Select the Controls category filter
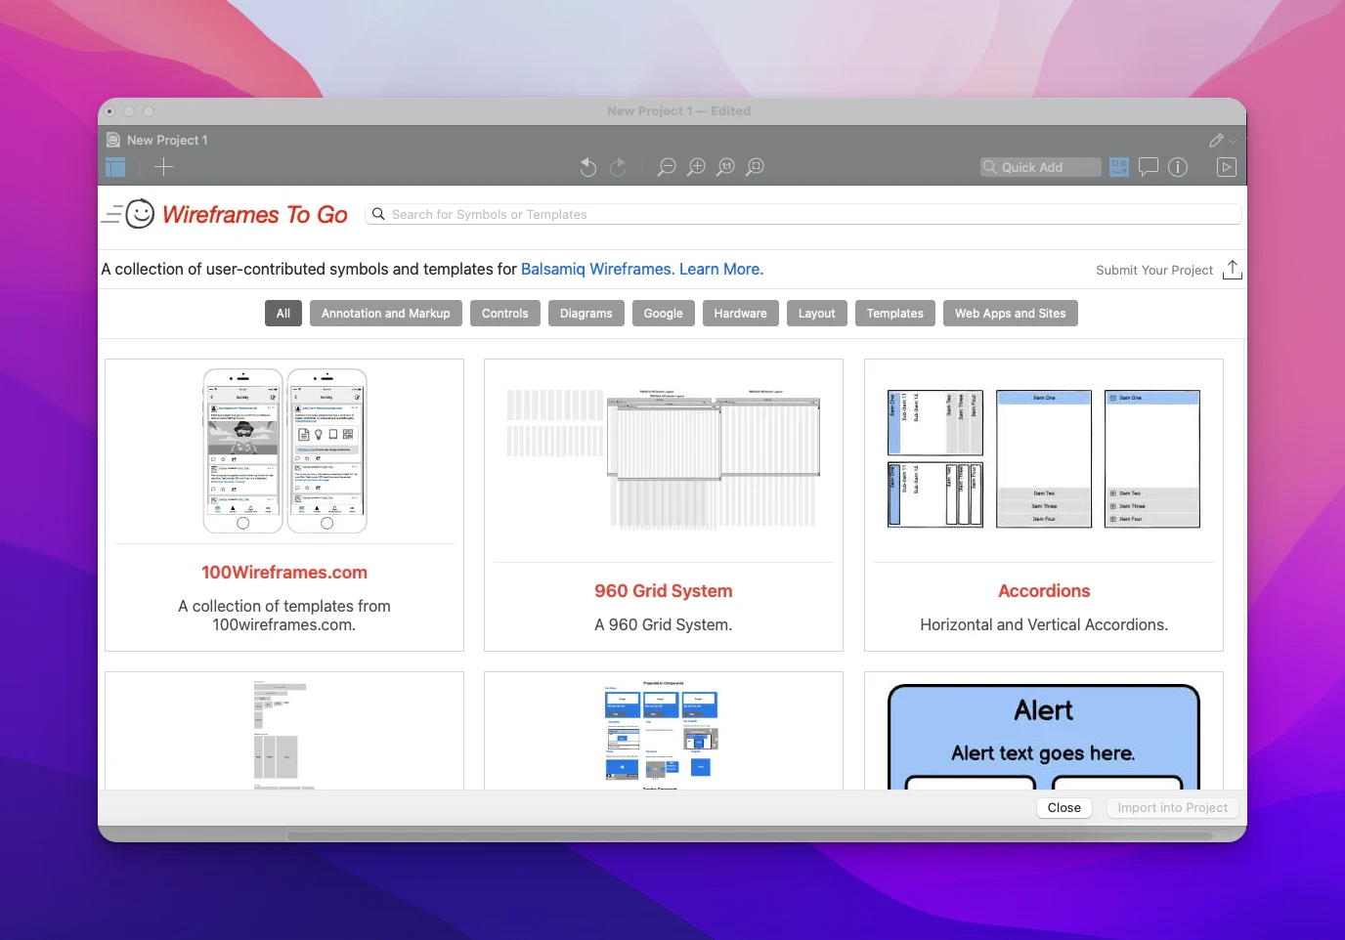Screen dimensions: 1345x940 (x=504, y=314)
